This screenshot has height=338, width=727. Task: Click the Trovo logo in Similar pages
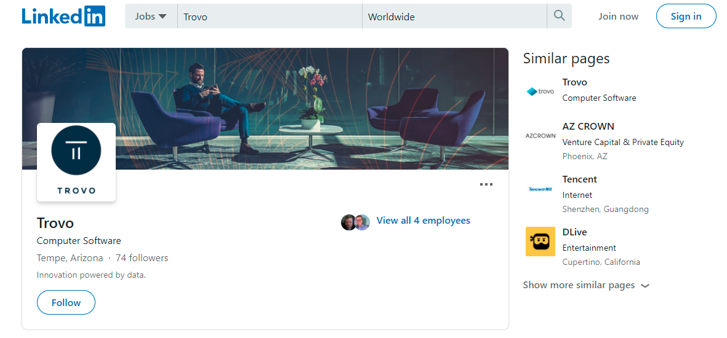pyautogui.click(x=540, y=92)
